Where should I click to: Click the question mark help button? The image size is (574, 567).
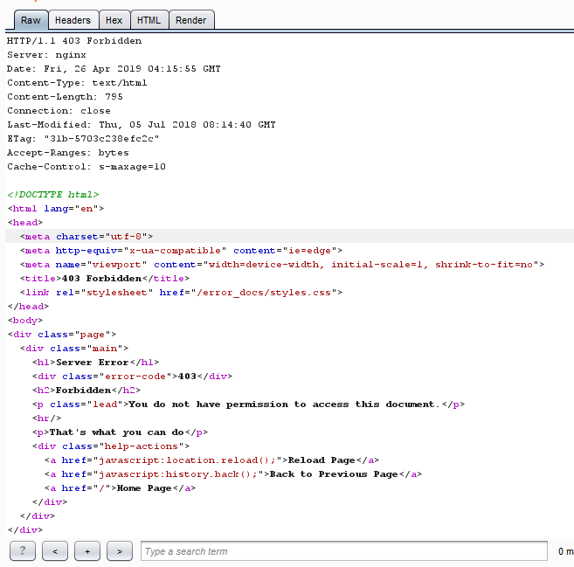[x=23, y=550]
